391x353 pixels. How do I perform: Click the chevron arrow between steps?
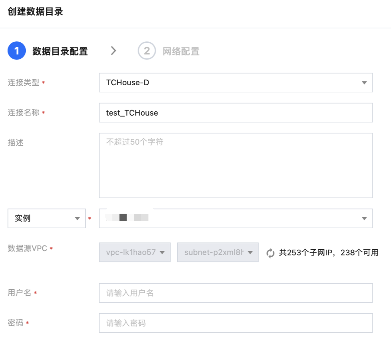click(113, 51)
